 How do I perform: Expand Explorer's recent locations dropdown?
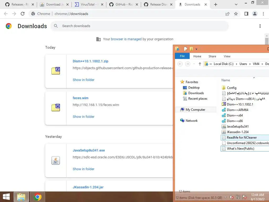pyautogui.click(x=194, y=64)
